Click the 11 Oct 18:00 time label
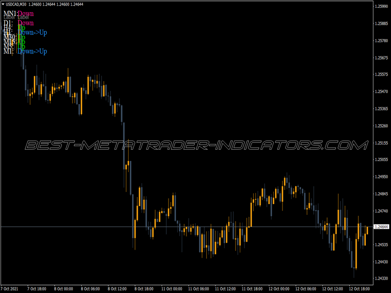This screenshot has height=293, width=391. tap(252, 289)
